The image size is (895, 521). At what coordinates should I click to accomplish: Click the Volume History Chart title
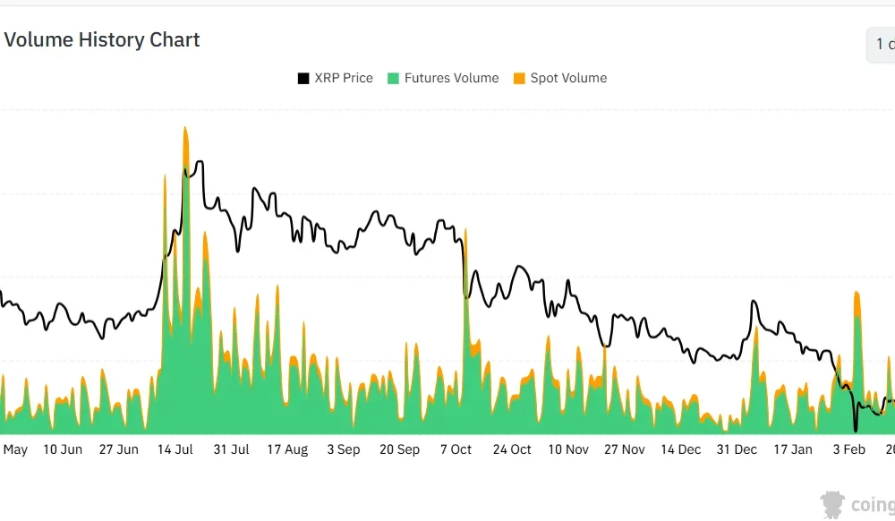[x=102, y=39]
